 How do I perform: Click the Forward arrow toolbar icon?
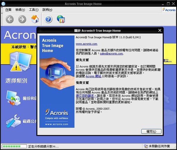22,19
